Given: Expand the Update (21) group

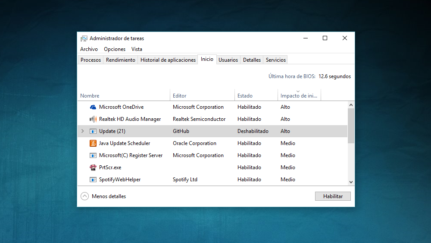Looking at the screenshot, I should [x=82, y=131].
